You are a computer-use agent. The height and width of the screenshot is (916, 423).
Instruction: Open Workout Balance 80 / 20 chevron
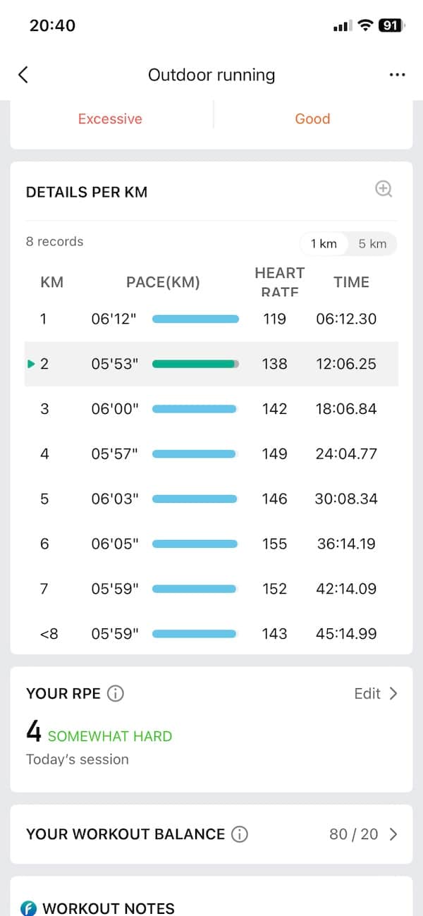(x=393, y=834)
